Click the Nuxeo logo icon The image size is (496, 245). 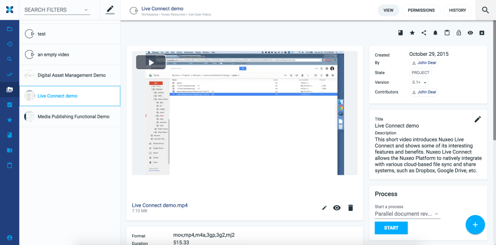point(9,9)
